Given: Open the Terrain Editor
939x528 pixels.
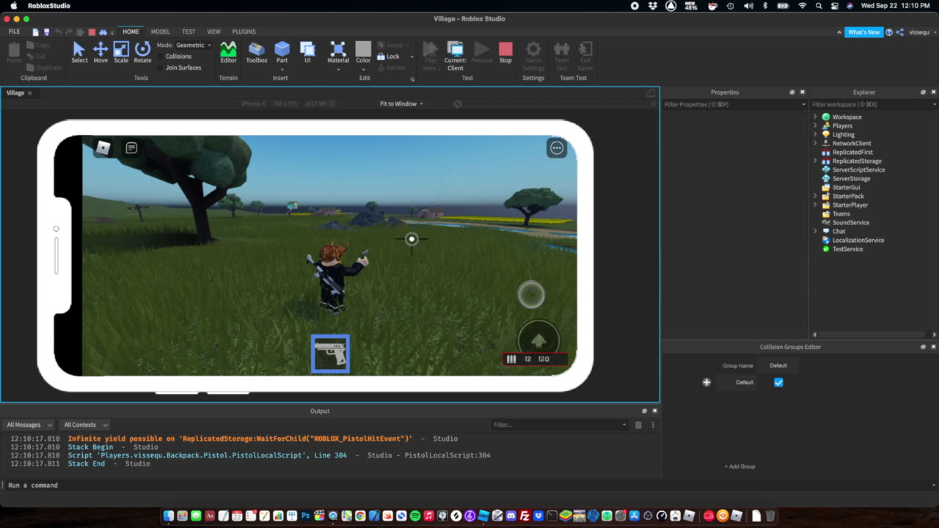Looking at the screenshot, I should (x=228, y=52).
